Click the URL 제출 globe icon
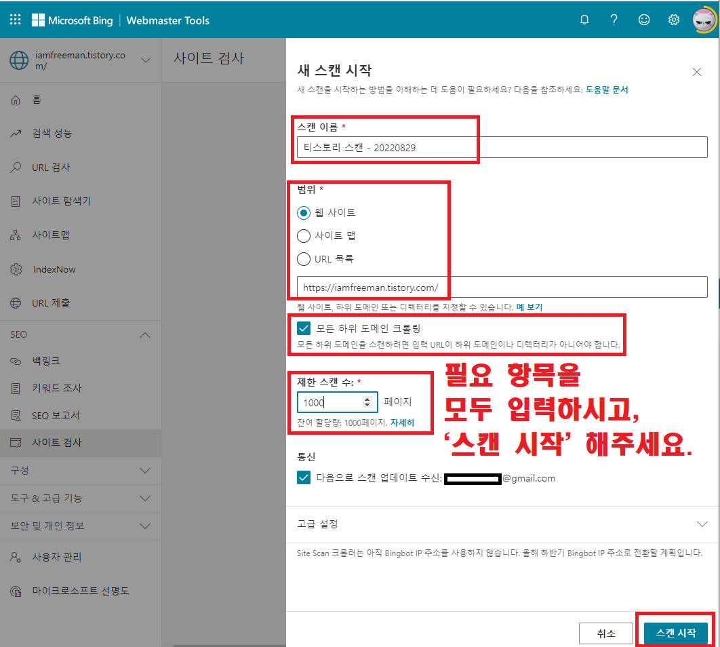This screenshot has height=647, width=720. (x=16, y=303)
